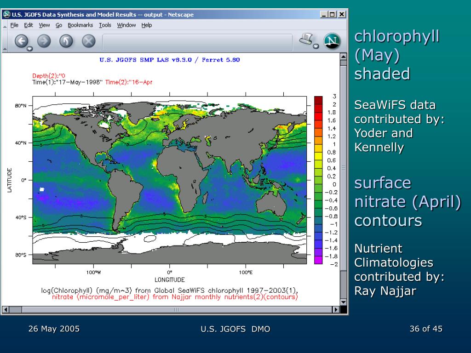Image resolution: width=471 pixels, height=353 pixels.
Task: Open the Edit menu
Action: (x=29, y=25)
